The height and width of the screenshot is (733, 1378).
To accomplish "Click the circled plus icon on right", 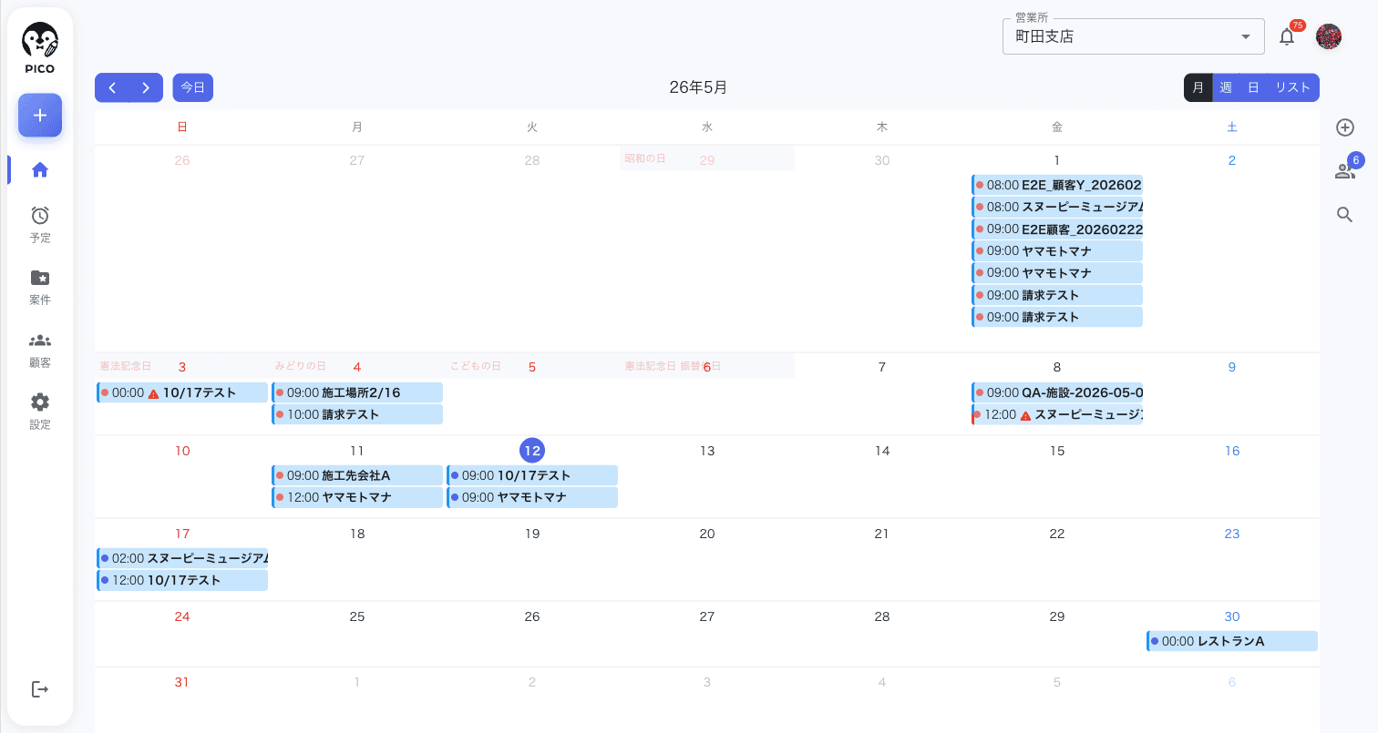I will coord(1345,127).
